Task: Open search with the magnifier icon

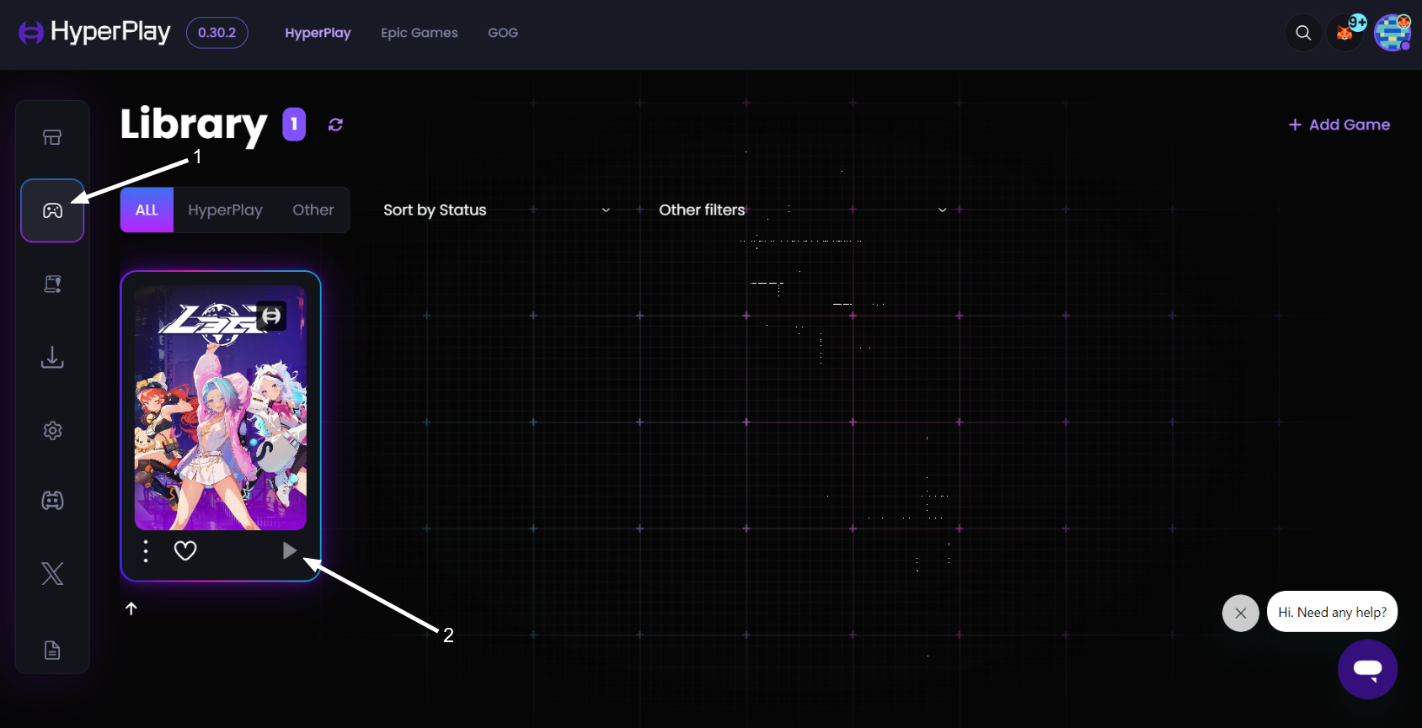Action: 1303,33
